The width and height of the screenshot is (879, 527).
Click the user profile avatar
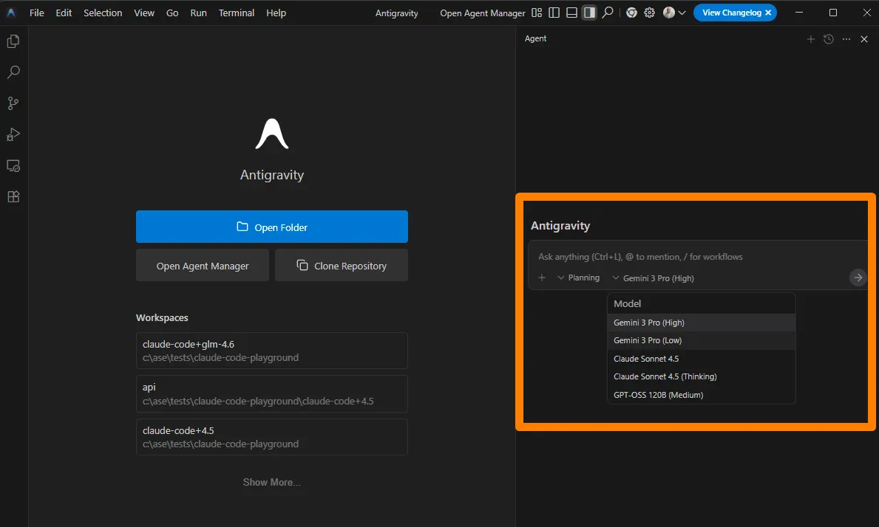click(669, 13)
